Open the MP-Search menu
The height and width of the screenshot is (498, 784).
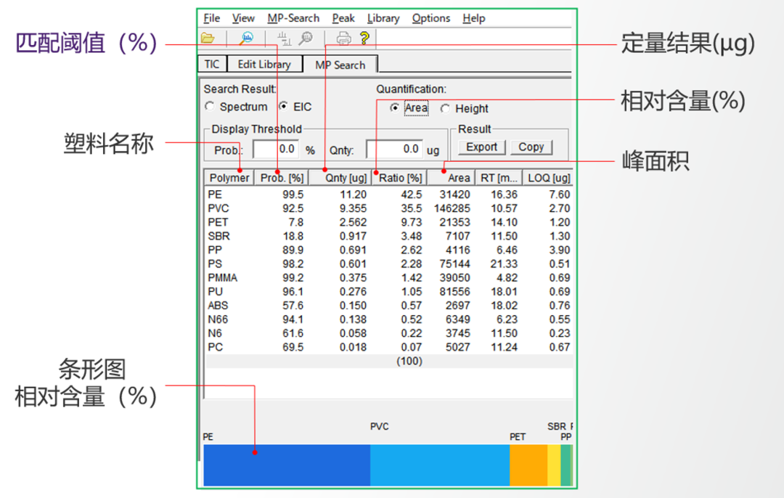point(293,18)
